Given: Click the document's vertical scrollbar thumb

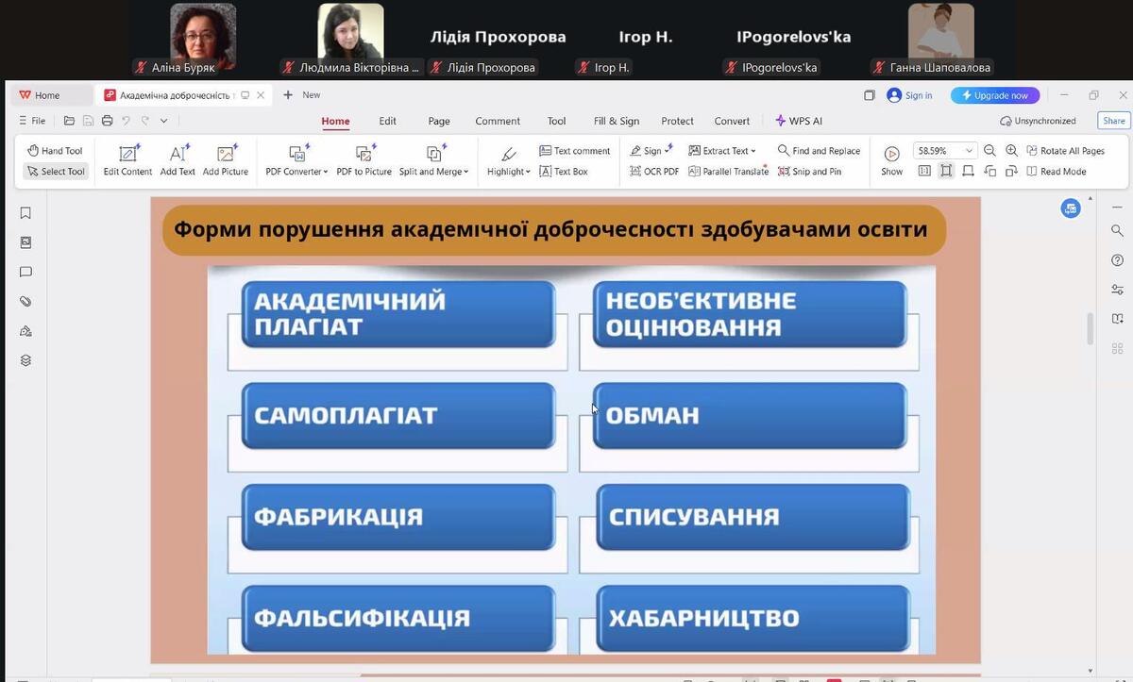Looking at the screenshot, I should click(x=1090, y=328).
